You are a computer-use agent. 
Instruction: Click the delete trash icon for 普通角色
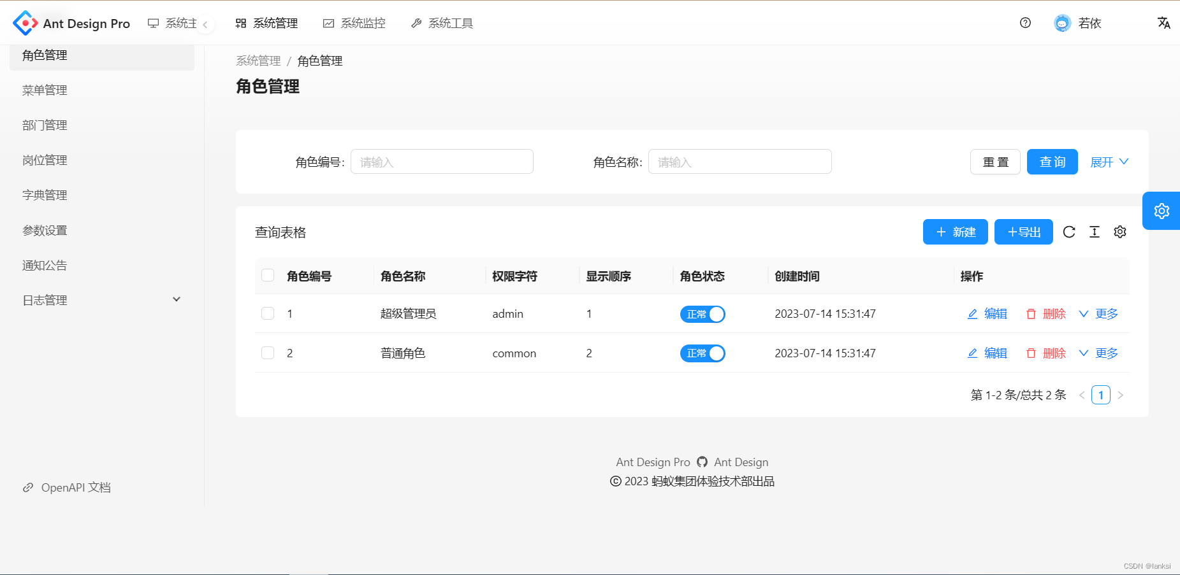pos(1031,353)
